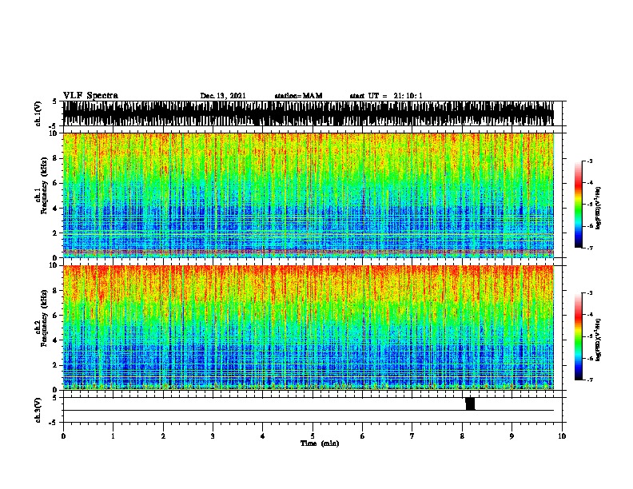Click the "-7" label on the ch.2 colorbar

point(590,380)
